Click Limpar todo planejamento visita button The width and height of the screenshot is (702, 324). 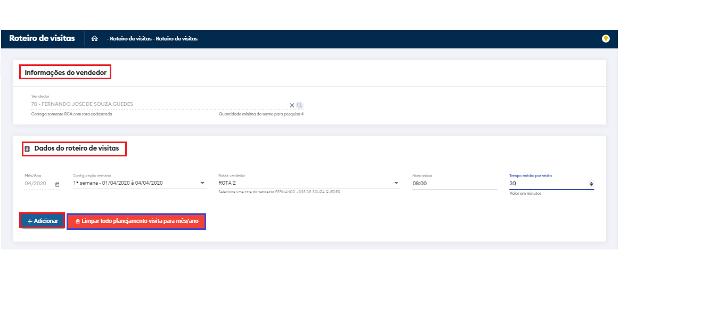tap(136, 221)
